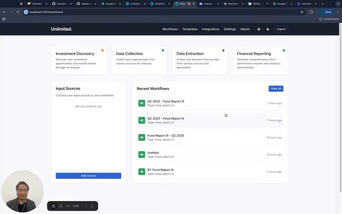Click the eye icon for BY Fund Report III

[x=142, y=172]
